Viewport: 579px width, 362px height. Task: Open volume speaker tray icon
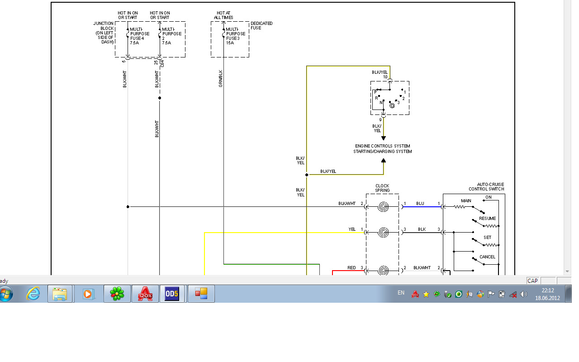point(524,295)
